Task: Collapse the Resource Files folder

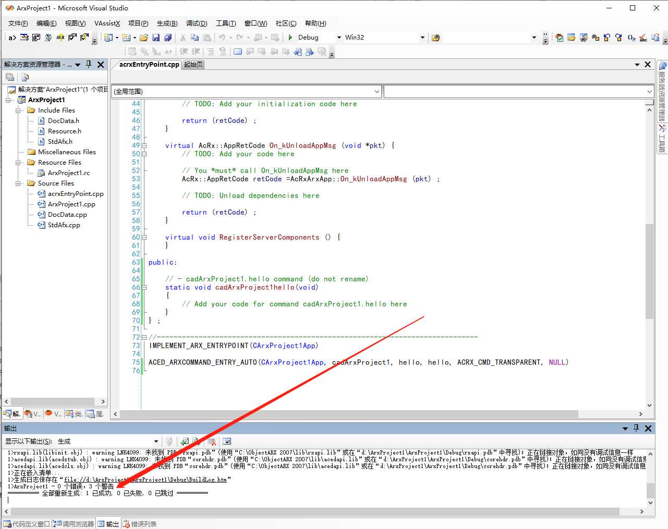Action: point(18,163)
